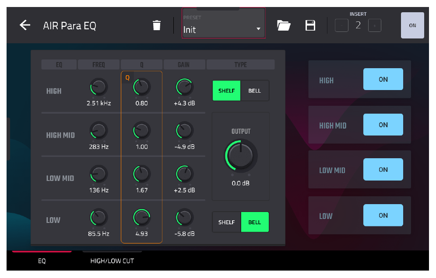The image size is (436, 278).
Task: Click the 1.00 Q value
Action: click(141, 146)
